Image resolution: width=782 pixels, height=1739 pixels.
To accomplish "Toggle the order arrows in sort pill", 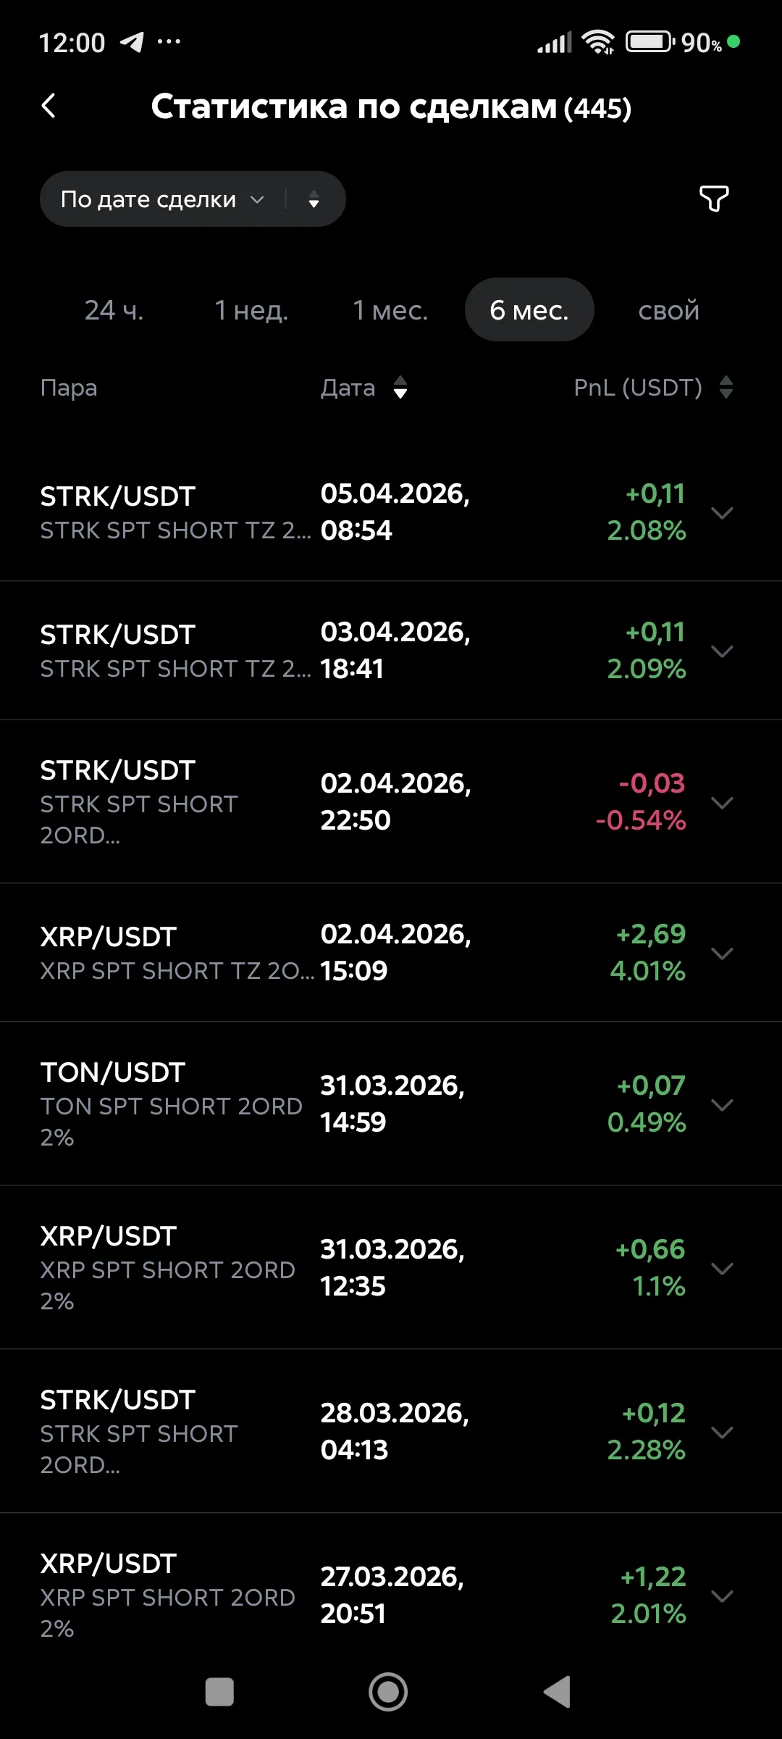I will point(314,200).
